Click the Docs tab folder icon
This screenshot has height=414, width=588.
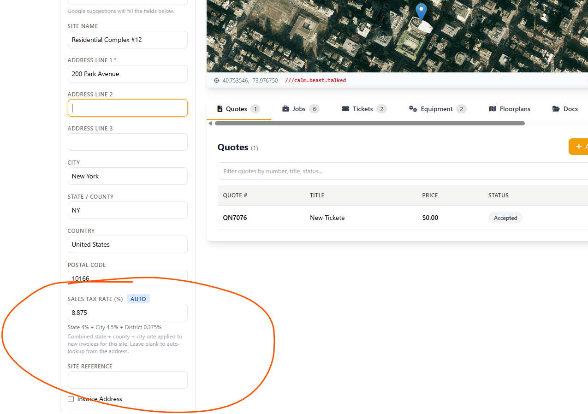pyautogui.click(x=556, y=109)
